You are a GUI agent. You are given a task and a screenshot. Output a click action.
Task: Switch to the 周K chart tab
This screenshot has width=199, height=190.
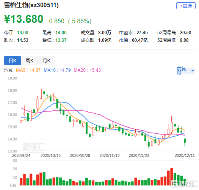(30, 60)
